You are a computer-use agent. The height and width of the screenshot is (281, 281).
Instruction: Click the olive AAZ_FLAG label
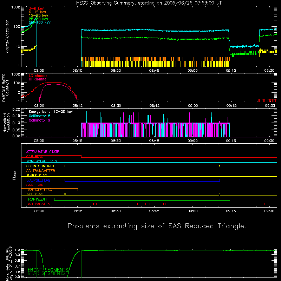tap(34, 195)
